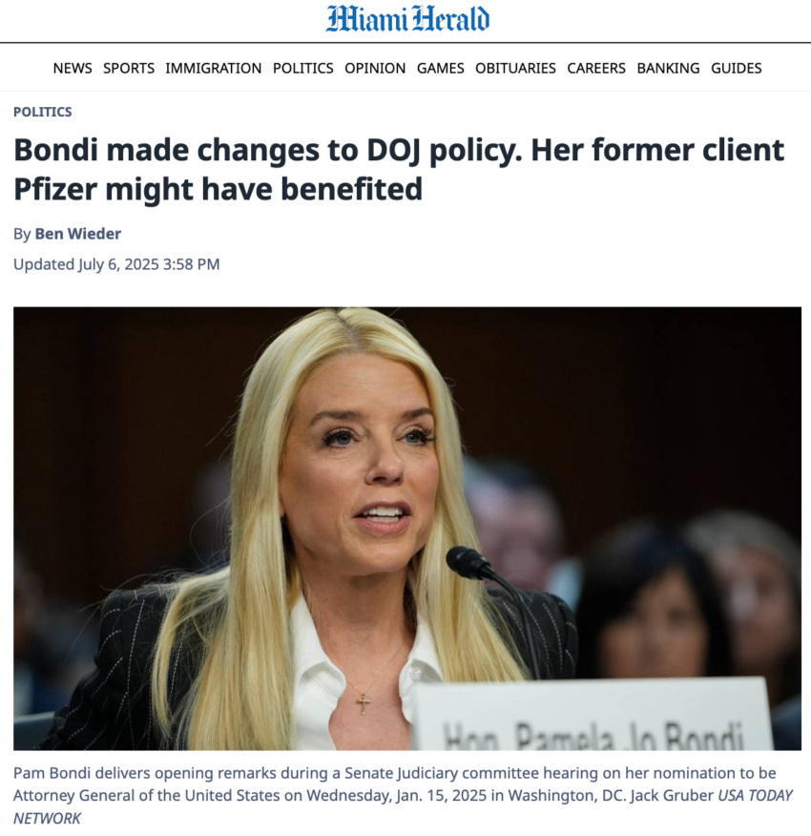Select CAREERS from the nav bar
The image size is (811, 836).
(596, 69)
